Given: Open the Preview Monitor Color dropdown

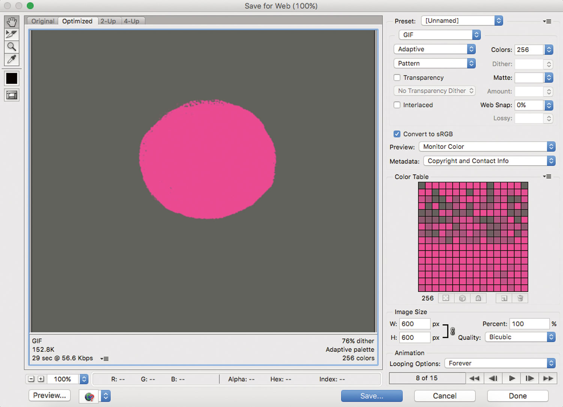Looking at the screenshot, I should 487,147.
